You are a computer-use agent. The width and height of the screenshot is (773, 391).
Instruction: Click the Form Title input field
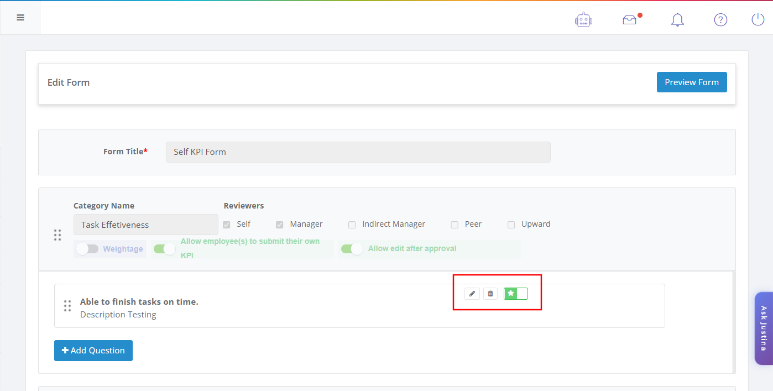coord(358,152)
